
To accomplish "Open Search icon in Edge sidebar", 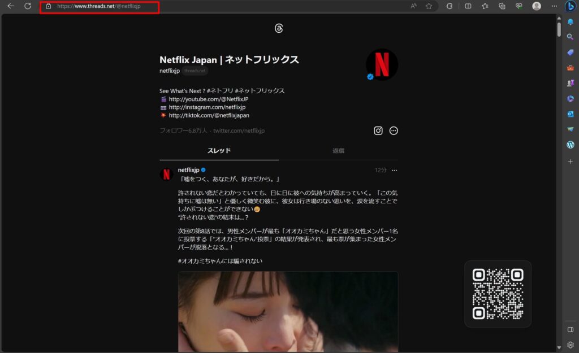I will coord(571,37).
